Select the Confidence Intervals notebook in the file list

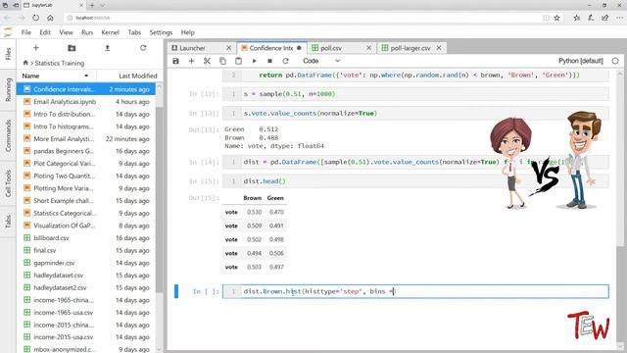pos(86,89)
